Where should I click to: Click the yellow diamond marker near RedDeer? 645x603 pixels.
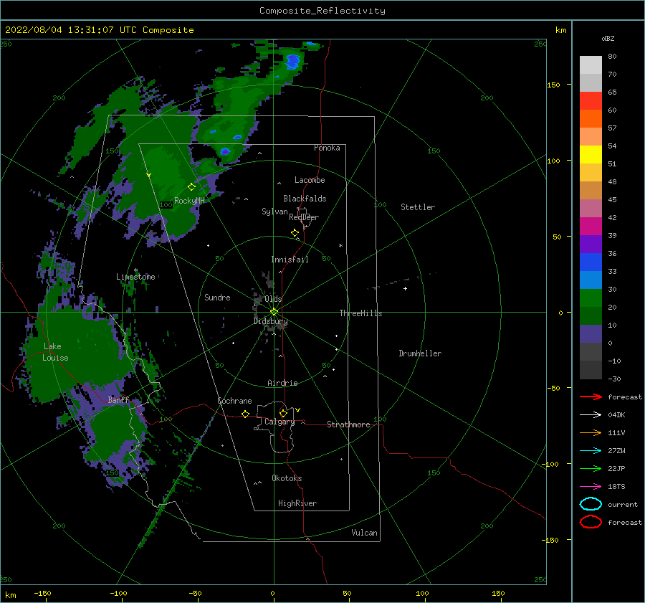tap(295, 233)
